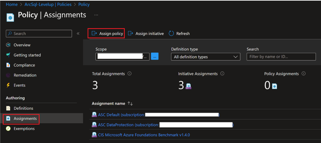Click the Assign initiative button
The image size is (321, 143).
coord(146,33)
